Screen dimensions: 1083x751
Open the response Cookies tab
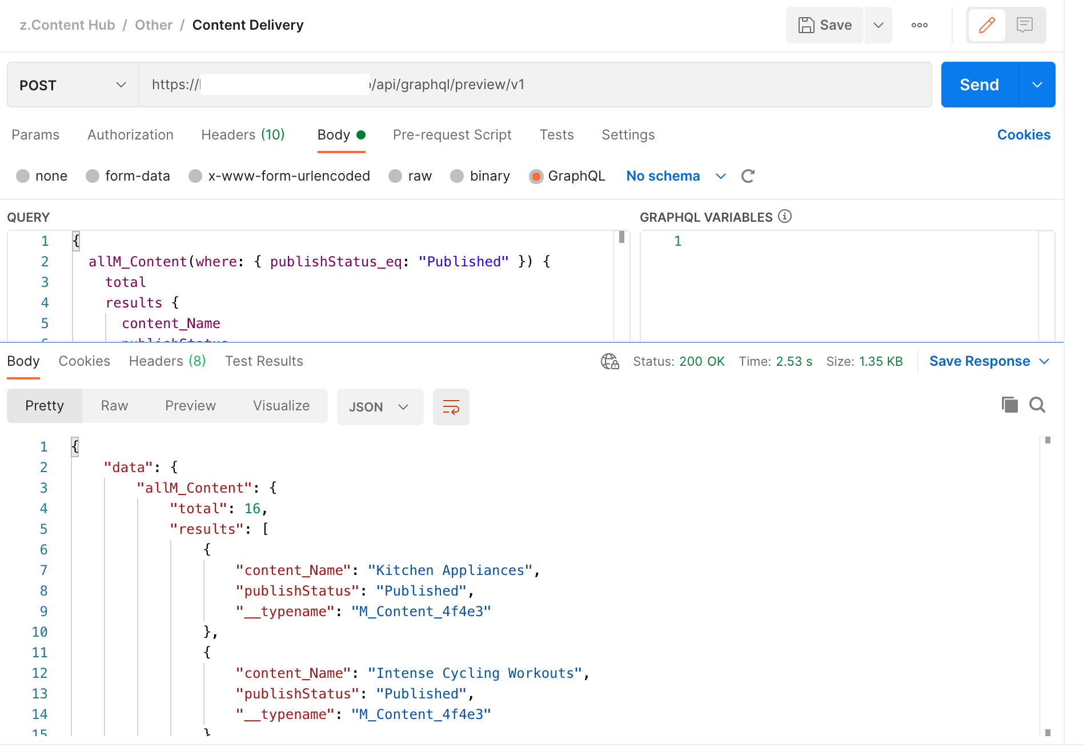click(x=85, y=361)
